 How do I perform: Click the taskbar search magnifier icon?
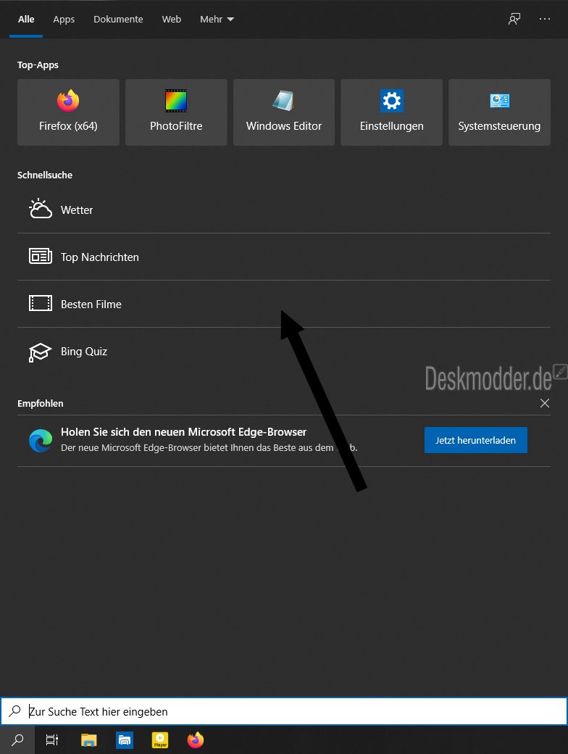[17, 739]
